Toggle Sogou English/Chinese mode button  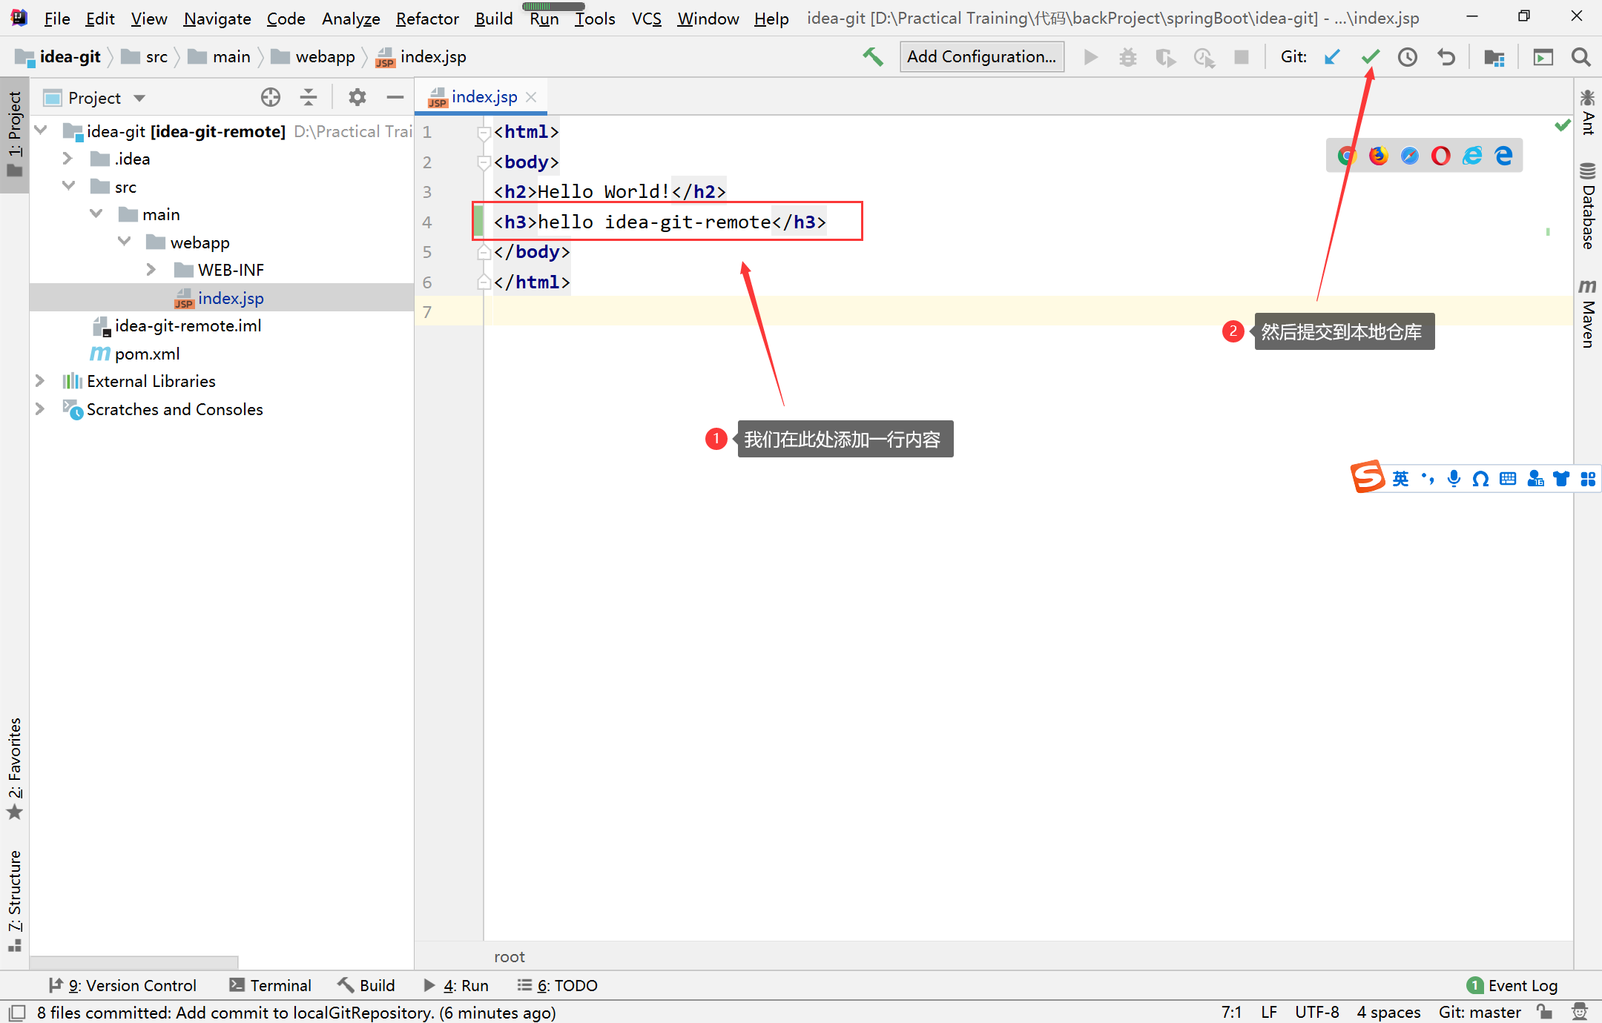(1400, 479)
